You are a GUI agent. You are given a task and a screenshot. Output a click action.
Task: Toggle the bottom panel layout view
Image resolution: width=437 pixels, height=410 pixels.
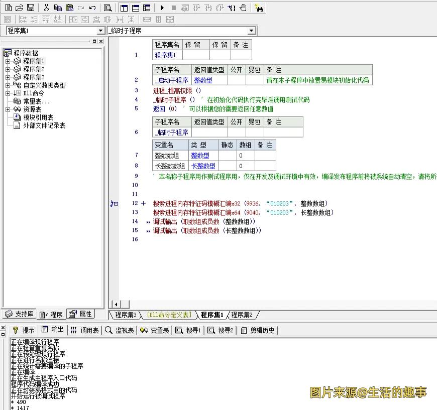point(136,8)
